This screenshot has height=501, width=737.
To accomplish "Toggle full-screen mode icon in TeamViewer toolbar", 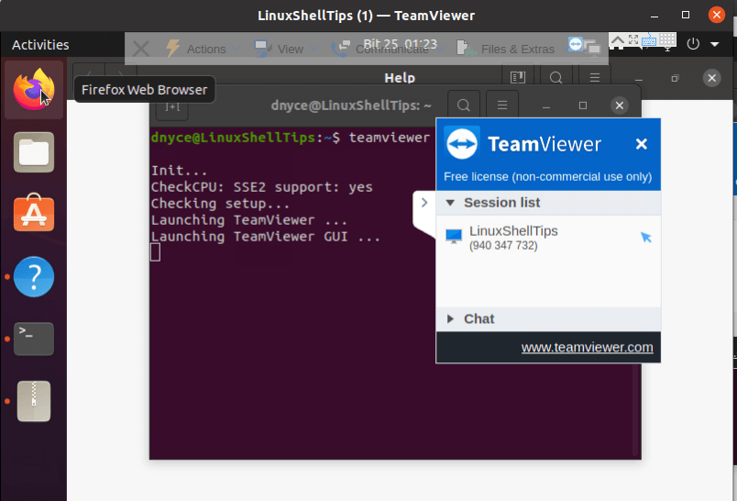I will click(x=633, y=40).
